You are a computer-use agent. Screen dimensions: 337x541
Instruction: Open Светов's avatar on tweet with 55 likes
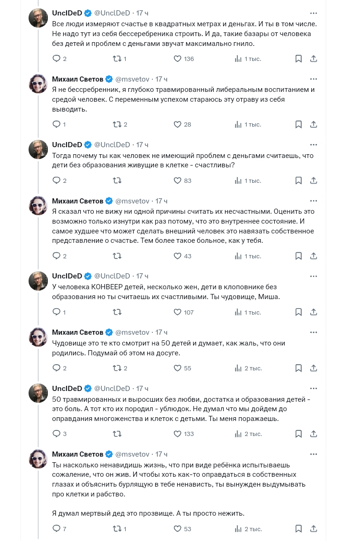[x=38, y=337]
